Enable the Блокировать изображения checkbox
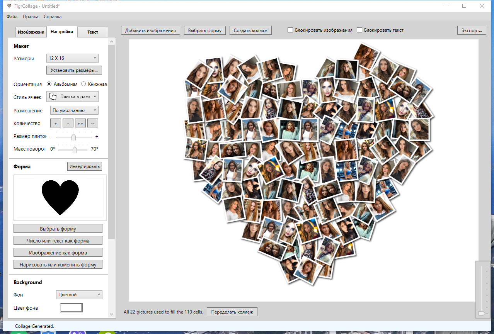Screen dimensions: 494x334 tap(290, 30)
